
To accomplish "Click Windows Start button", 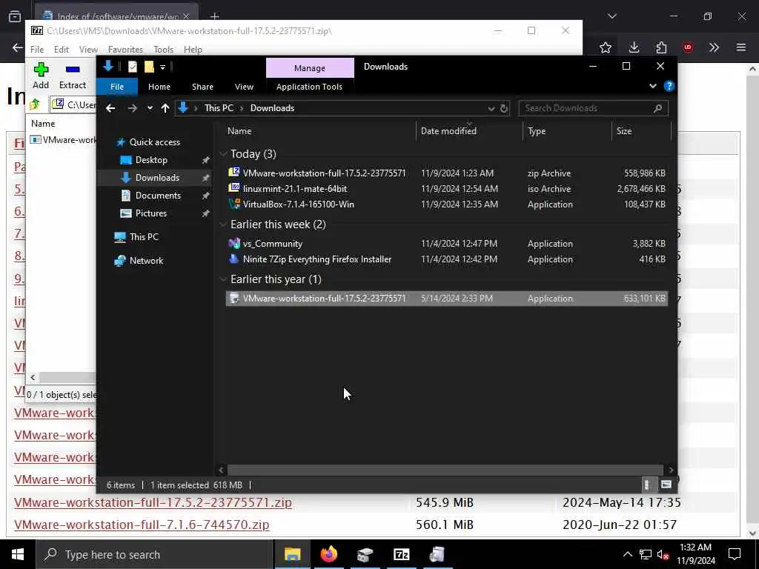I will click(x=18, y=554).
